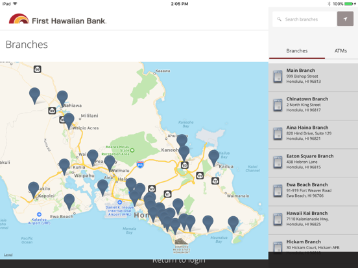Select the Aina Haina Branch building icon

tap(278, 133)
